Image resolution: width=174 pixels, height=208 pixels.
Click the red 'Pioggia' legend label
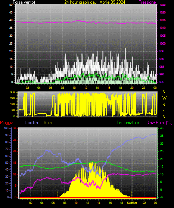click(x=7, y=123)
